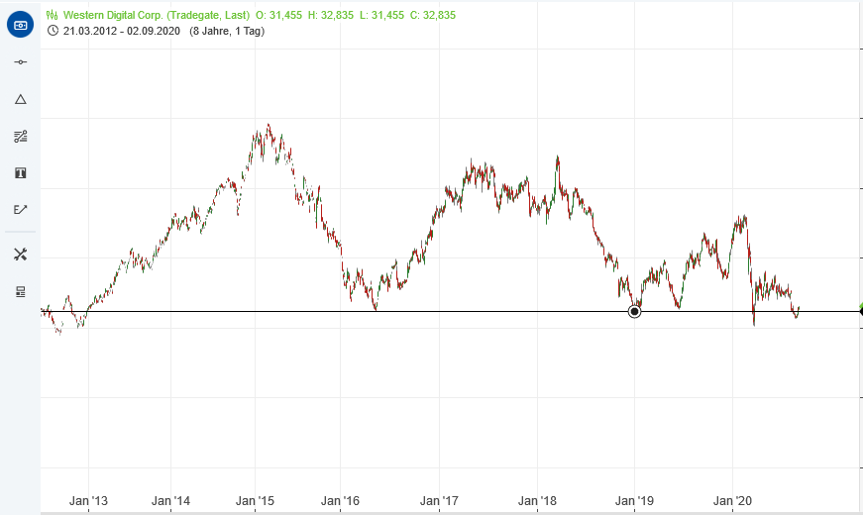Click the Western Digital Corp. instrument title
863x515 pixels.
tap(157, 16)
